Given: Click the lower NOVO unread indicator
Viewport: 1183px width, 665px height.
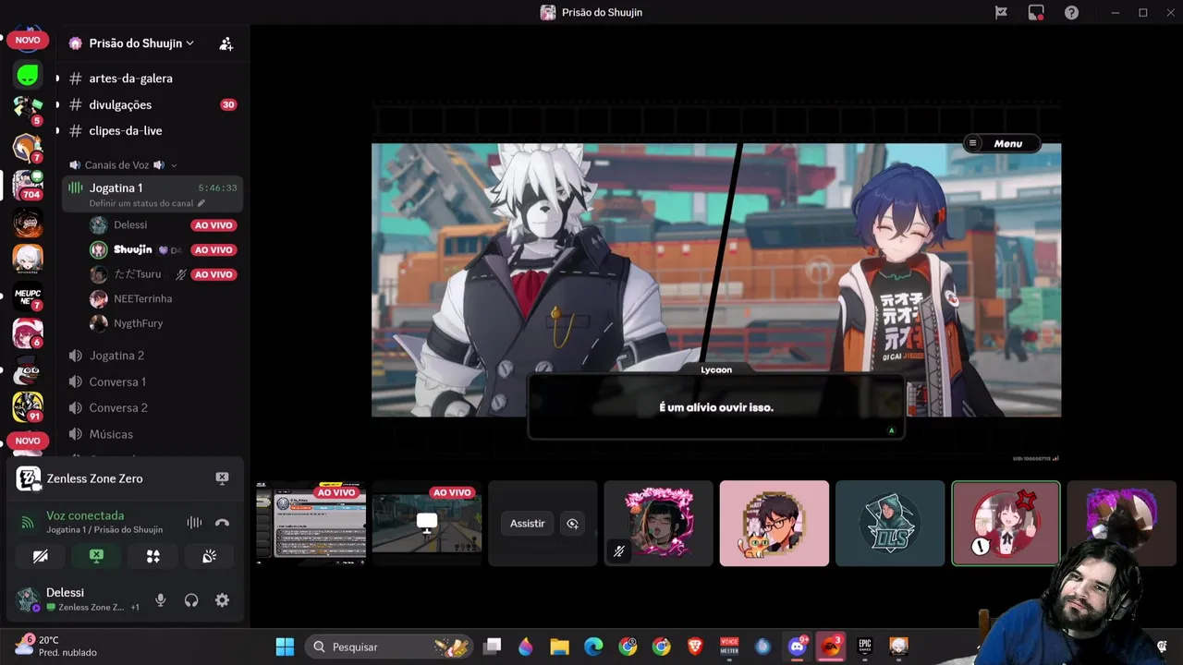Looking at the screenshot, I should pyautogui.click(x=28, y=441).
